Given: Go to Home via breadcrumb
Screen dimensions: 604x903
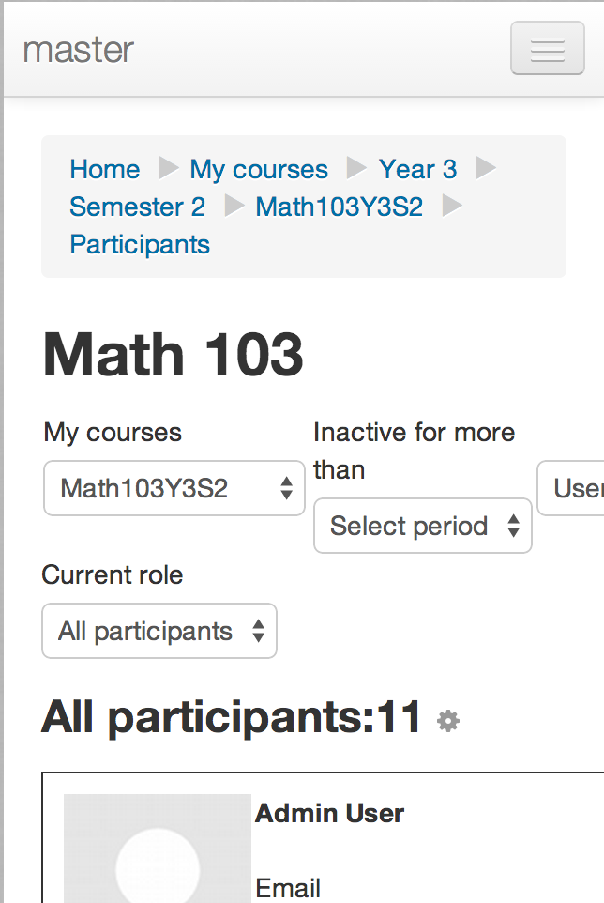Looking at the screenshot, I should (105, 169).
